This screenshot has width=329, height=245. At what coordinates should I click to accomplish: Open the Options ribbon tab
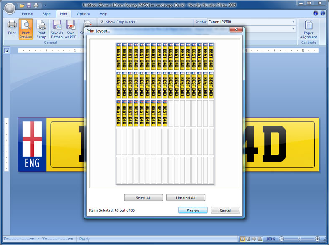tap(84, 14)
